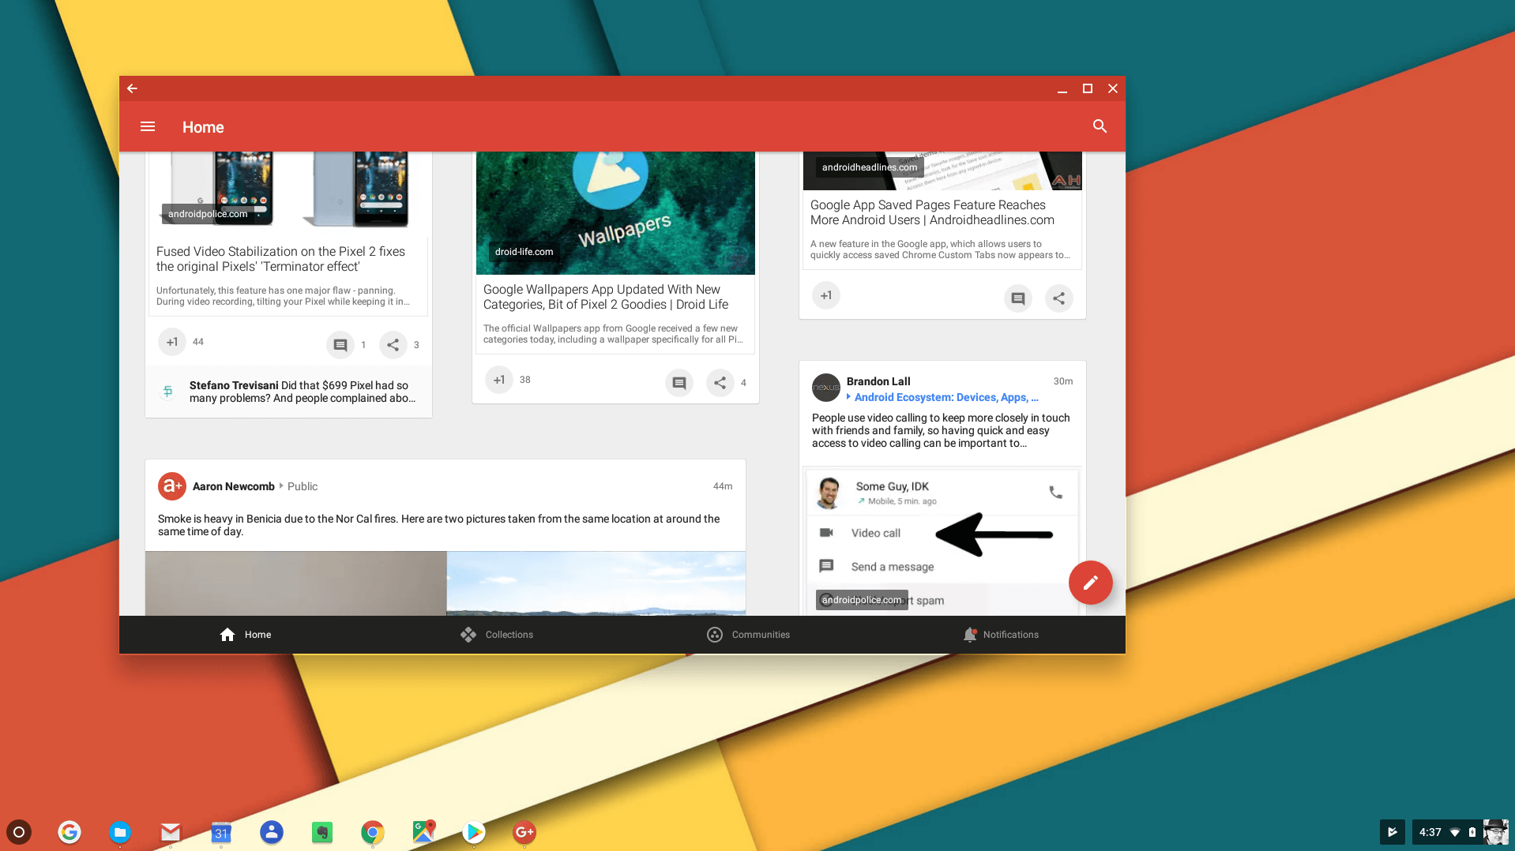This screenshot has height=851, width=1515.
Task: Open Play Store from the shelf
Action: [x=474, y=832]
